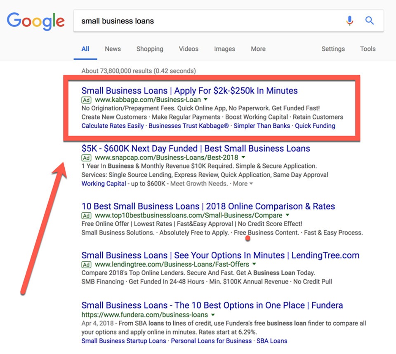Open search Settings menu
Viewport: 396px width, 354px height.
(x=333, y=49)
